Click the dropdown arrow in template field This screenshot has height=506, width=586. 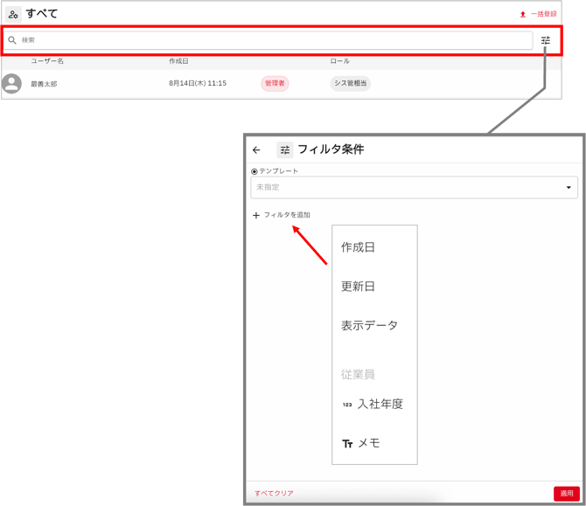click(569, 187)
